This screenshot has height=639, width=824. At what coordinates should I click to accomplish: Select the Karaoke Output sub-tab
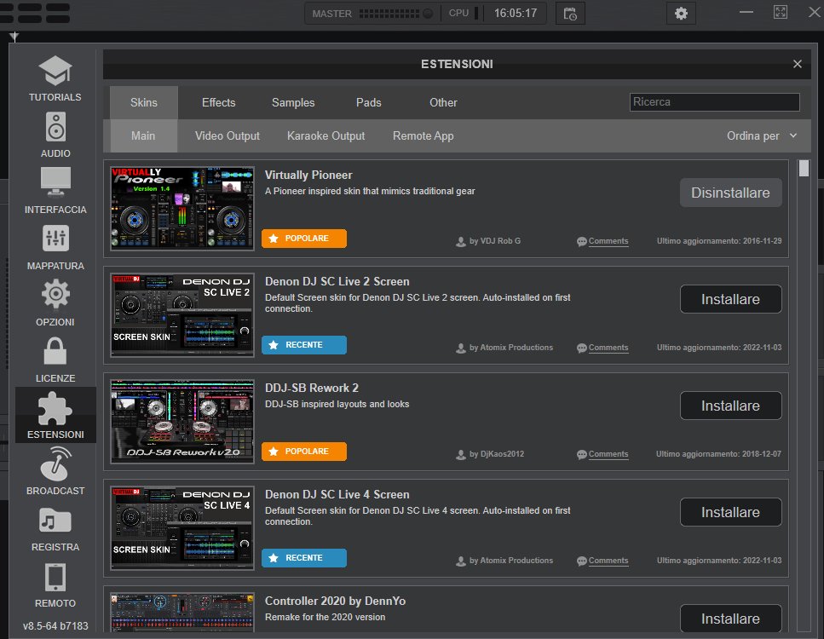point(326,135)
